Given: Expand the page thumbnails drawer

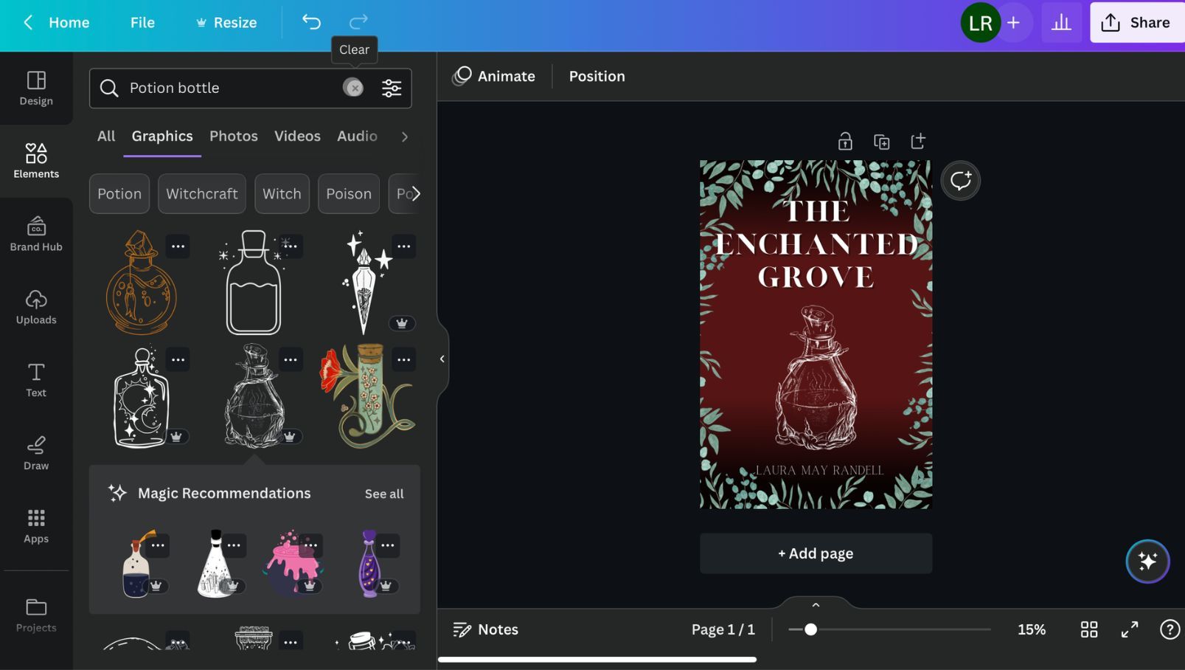Looking at the screenshot, I should 816,604.
